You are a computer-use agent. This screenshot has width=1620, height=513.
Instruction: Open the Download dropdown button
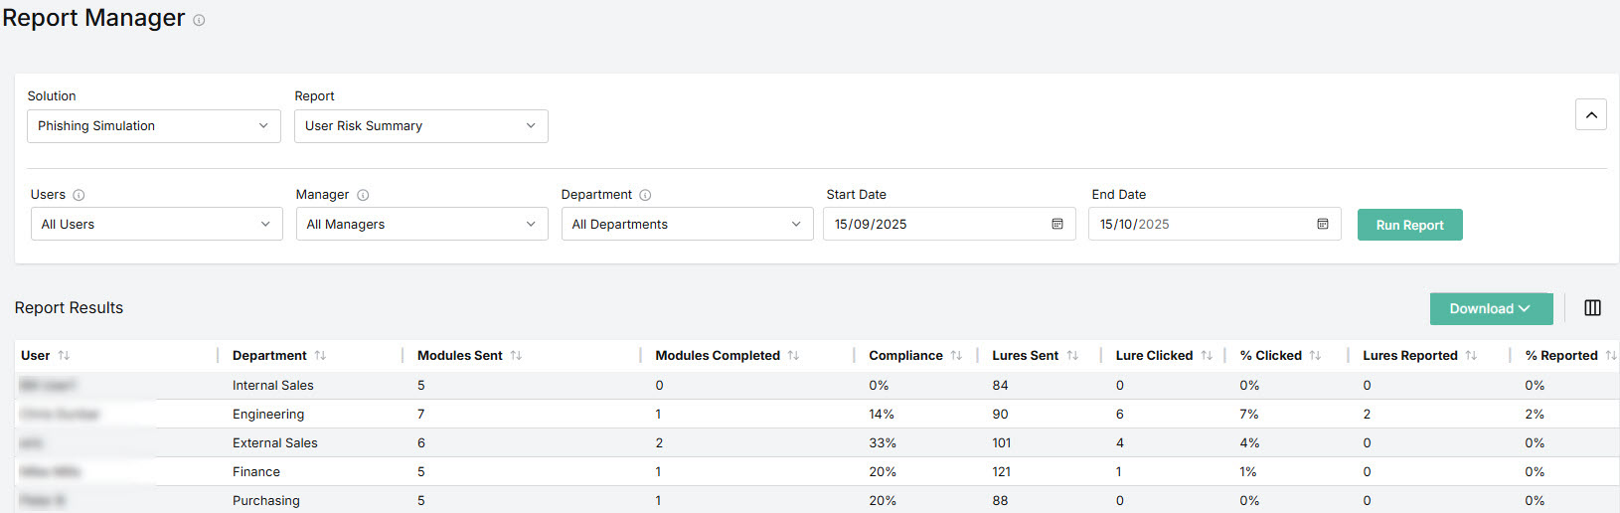[1491, 308]
